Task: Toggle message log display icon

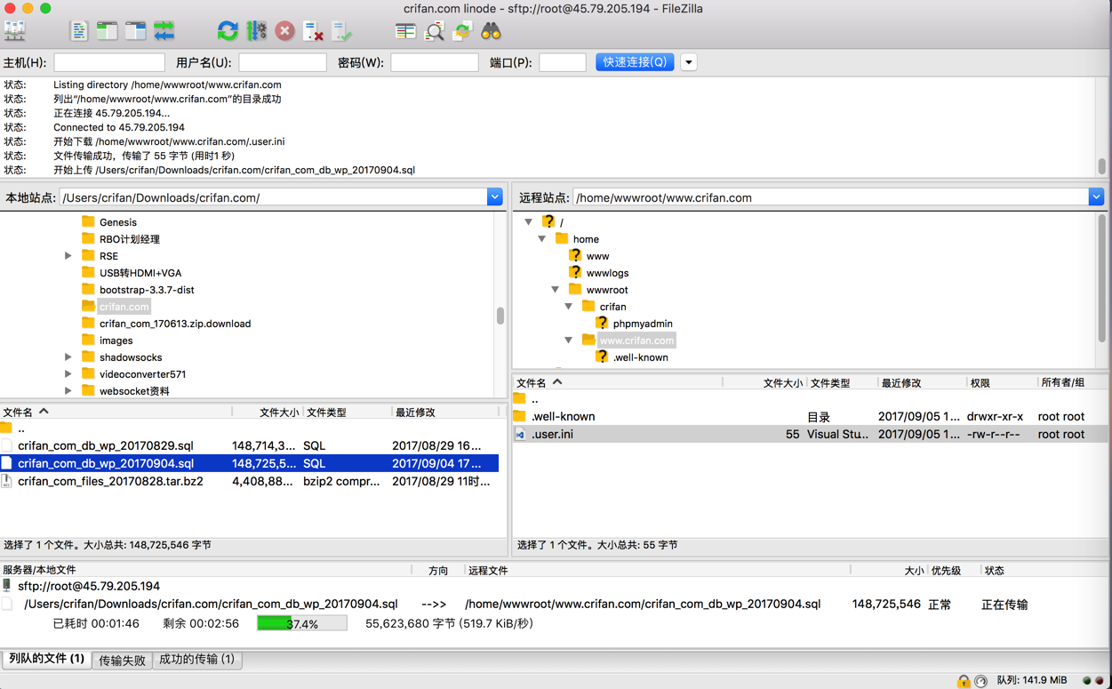Action: click(x=78, y=31)
